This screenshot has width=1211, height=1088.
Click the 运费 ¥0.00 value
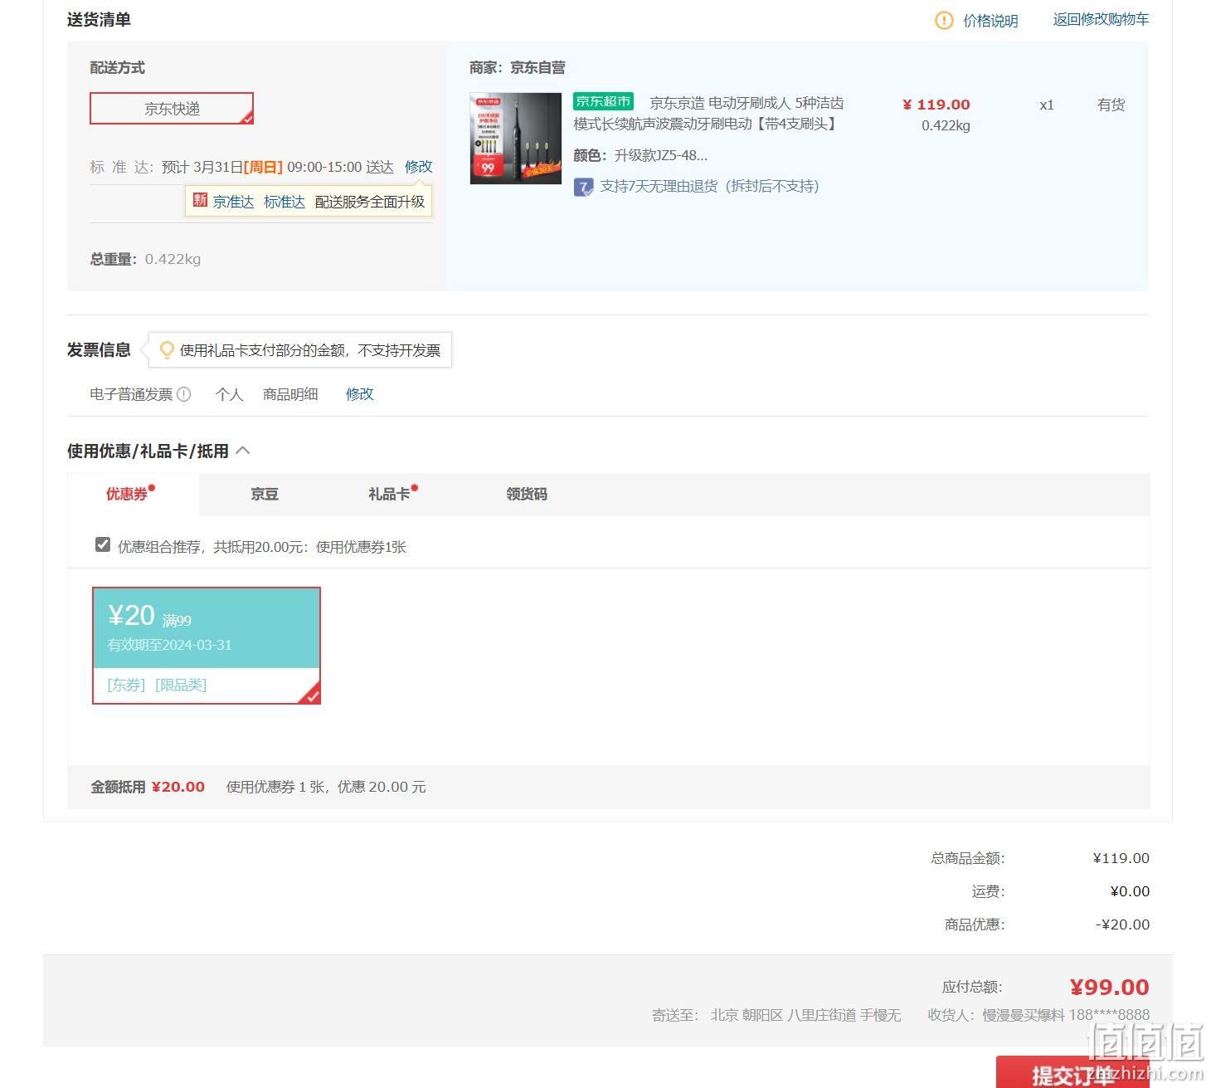pyautogui.click(x=1130, y=891)
